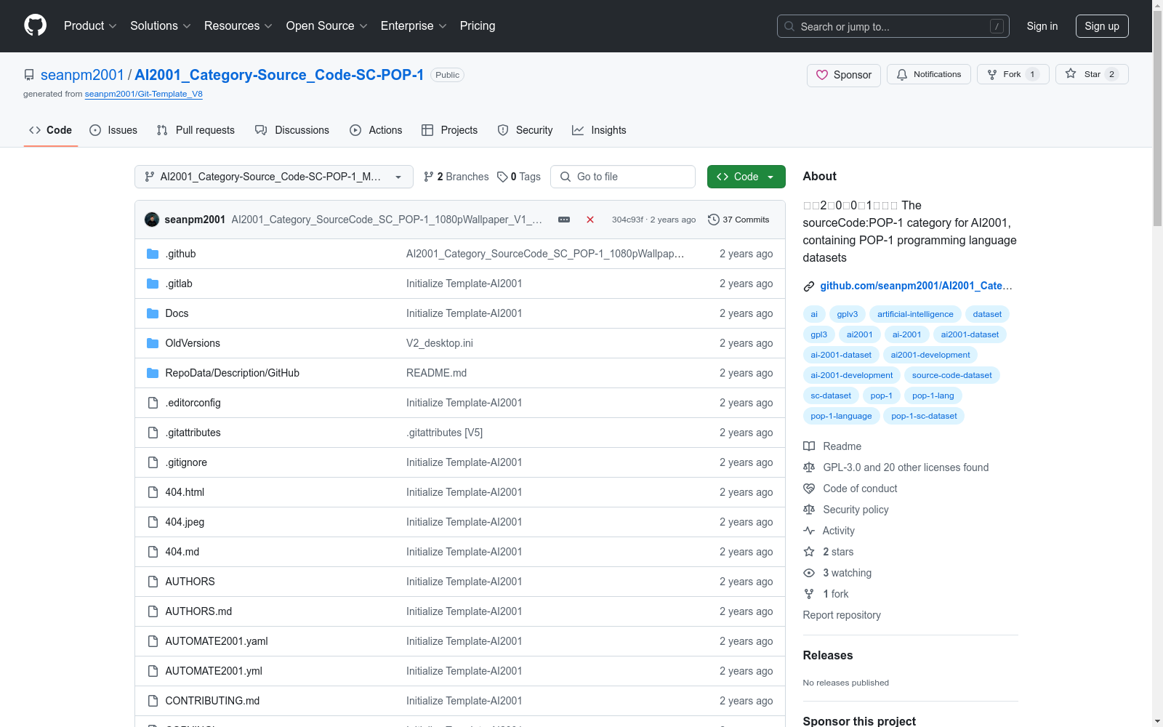Viewport: 1163px width, 727px height.
Task: Click the Go to file field
Action: 623,177
